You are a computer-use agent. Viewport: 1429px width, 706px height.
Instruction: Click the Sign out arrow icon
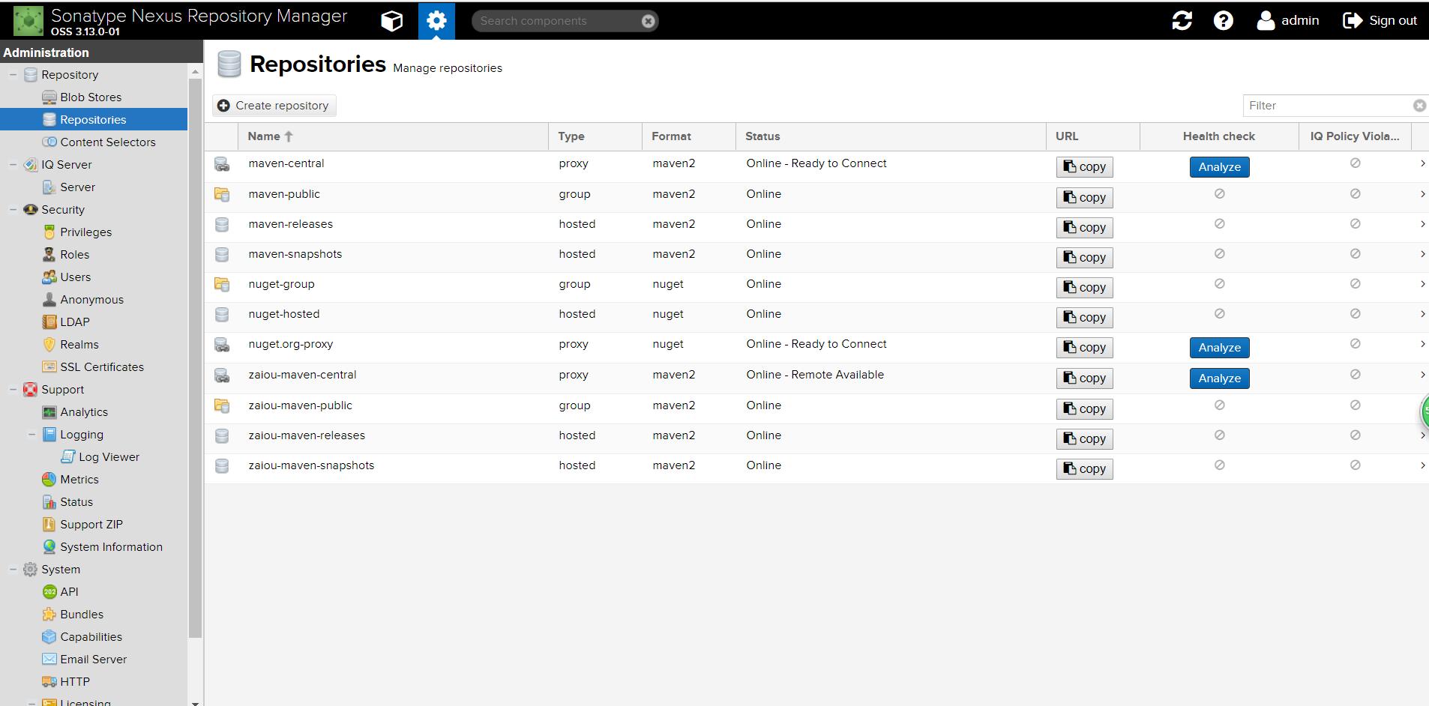1353,20
